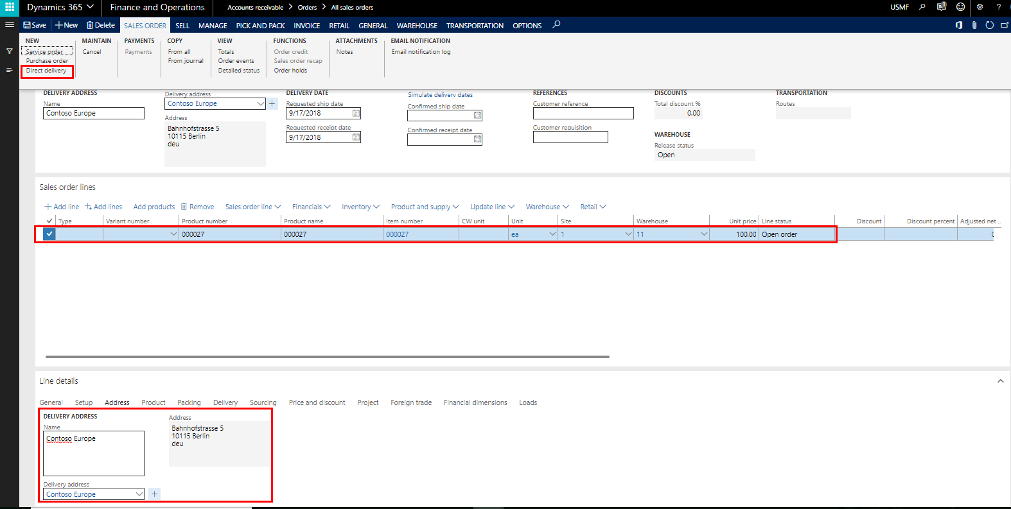This screenshot has width=1011, height=509.
Task: Expand the Warehouse menu in lines toolbar
Action: pyautogui.click(x=548, y=207)
